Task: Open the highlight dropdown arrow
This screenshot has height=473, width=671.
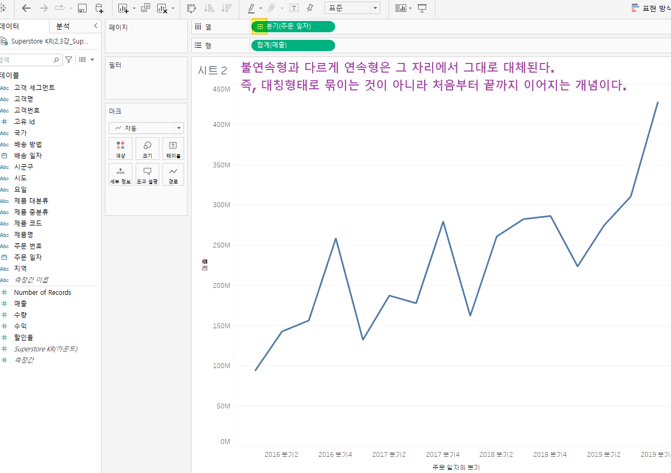Action: coord(260,9)
